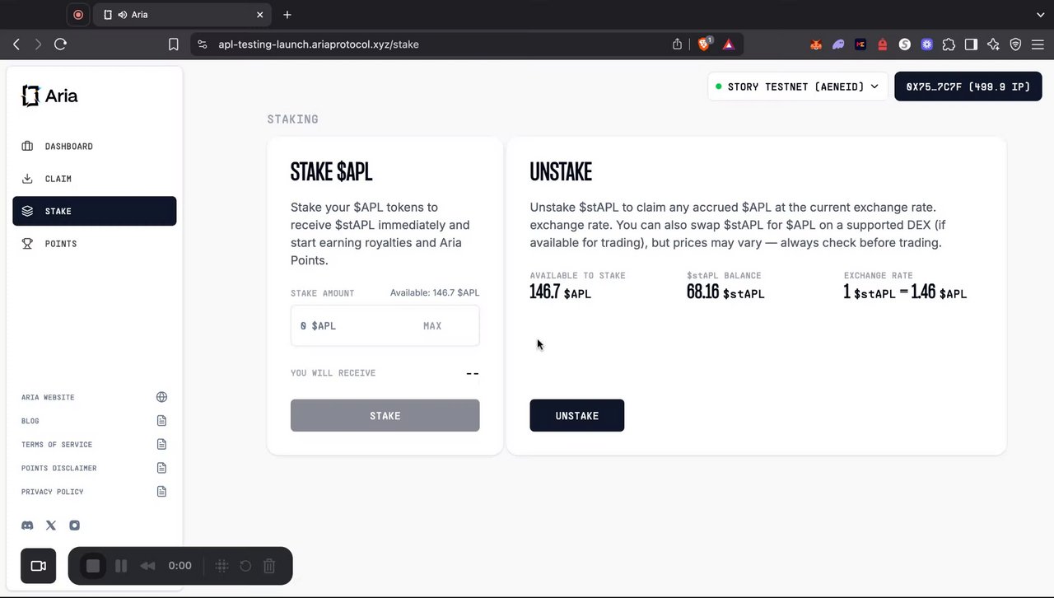The width and height of the screenshot is (1054, 598).
Task: Pause the recording
Action: pos(121,566)
